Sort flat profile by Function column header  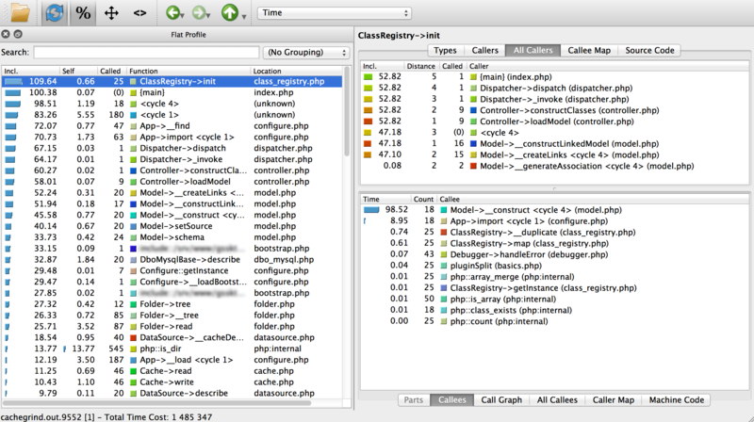(188, 71)
